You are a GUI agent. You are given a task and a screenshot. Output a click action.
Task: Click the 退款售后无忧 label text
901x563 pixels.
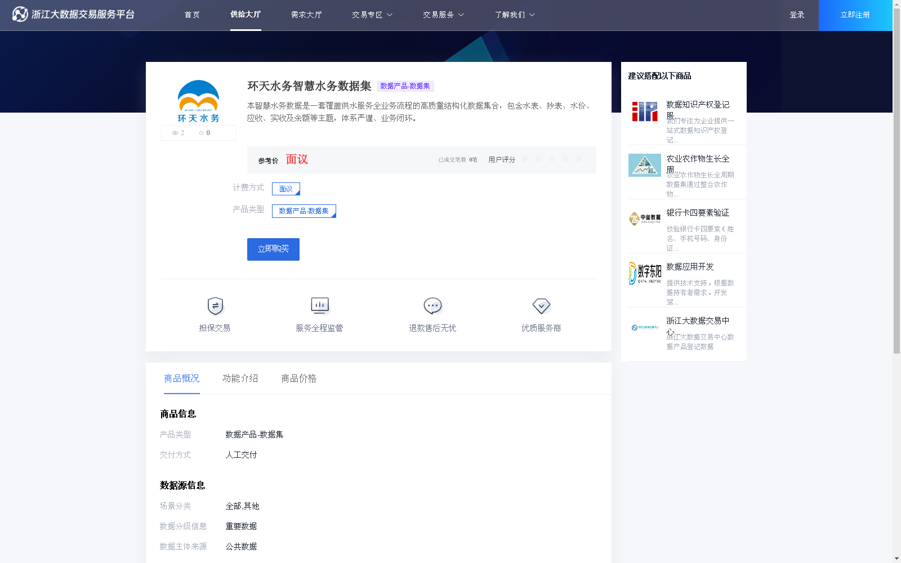tap(432, 328)
